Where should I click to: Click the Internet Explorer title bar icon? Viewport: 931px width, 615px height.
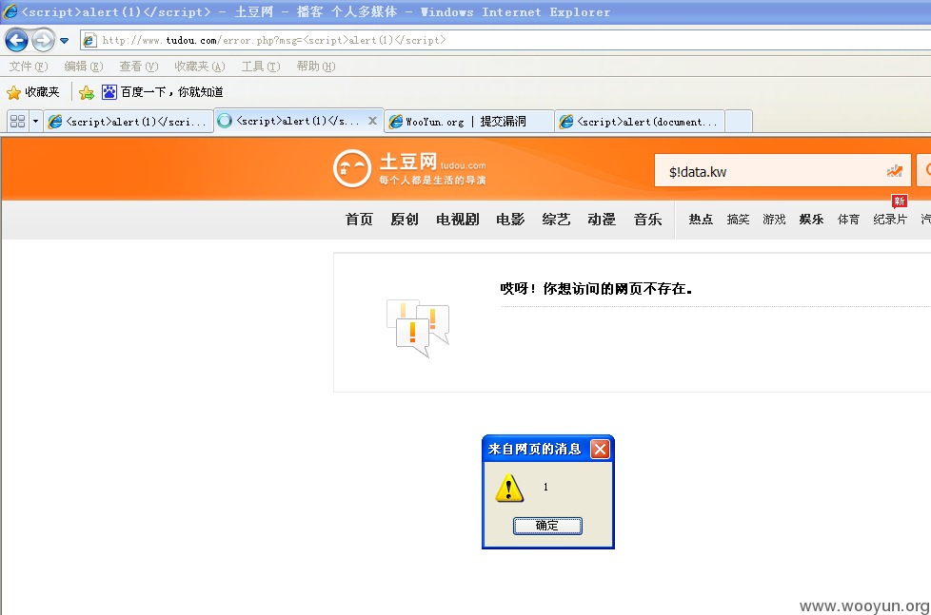pyautogui.click(x=10, y=10)
